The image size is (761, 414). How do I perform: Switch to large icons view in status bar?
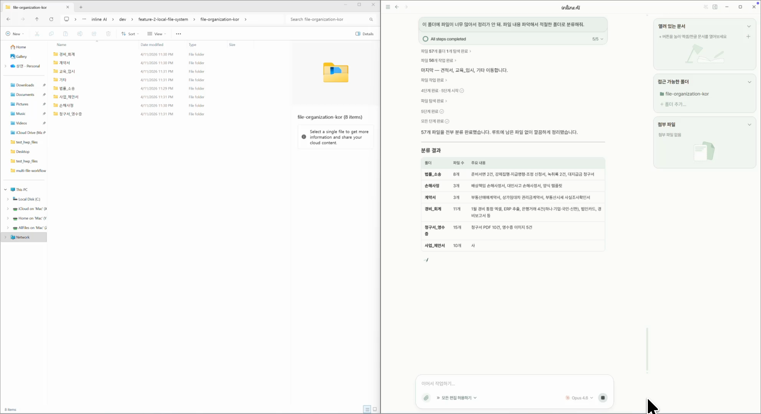tap(375, 409)
